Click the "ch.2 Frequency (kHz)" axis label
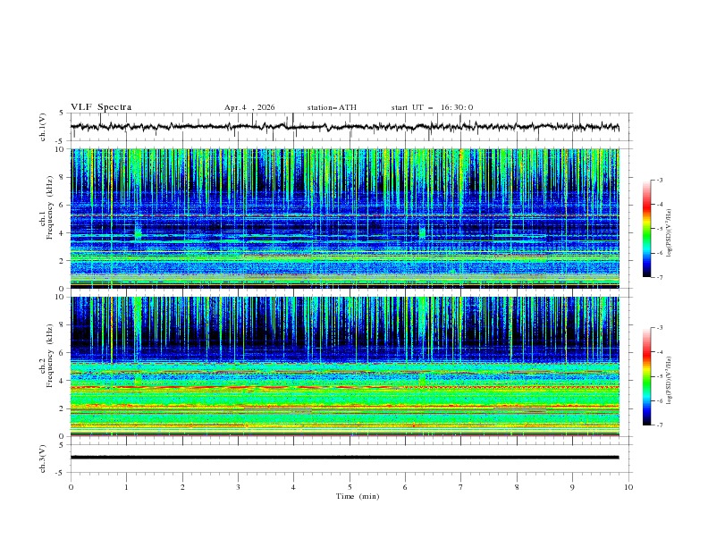 coord(46,356)
